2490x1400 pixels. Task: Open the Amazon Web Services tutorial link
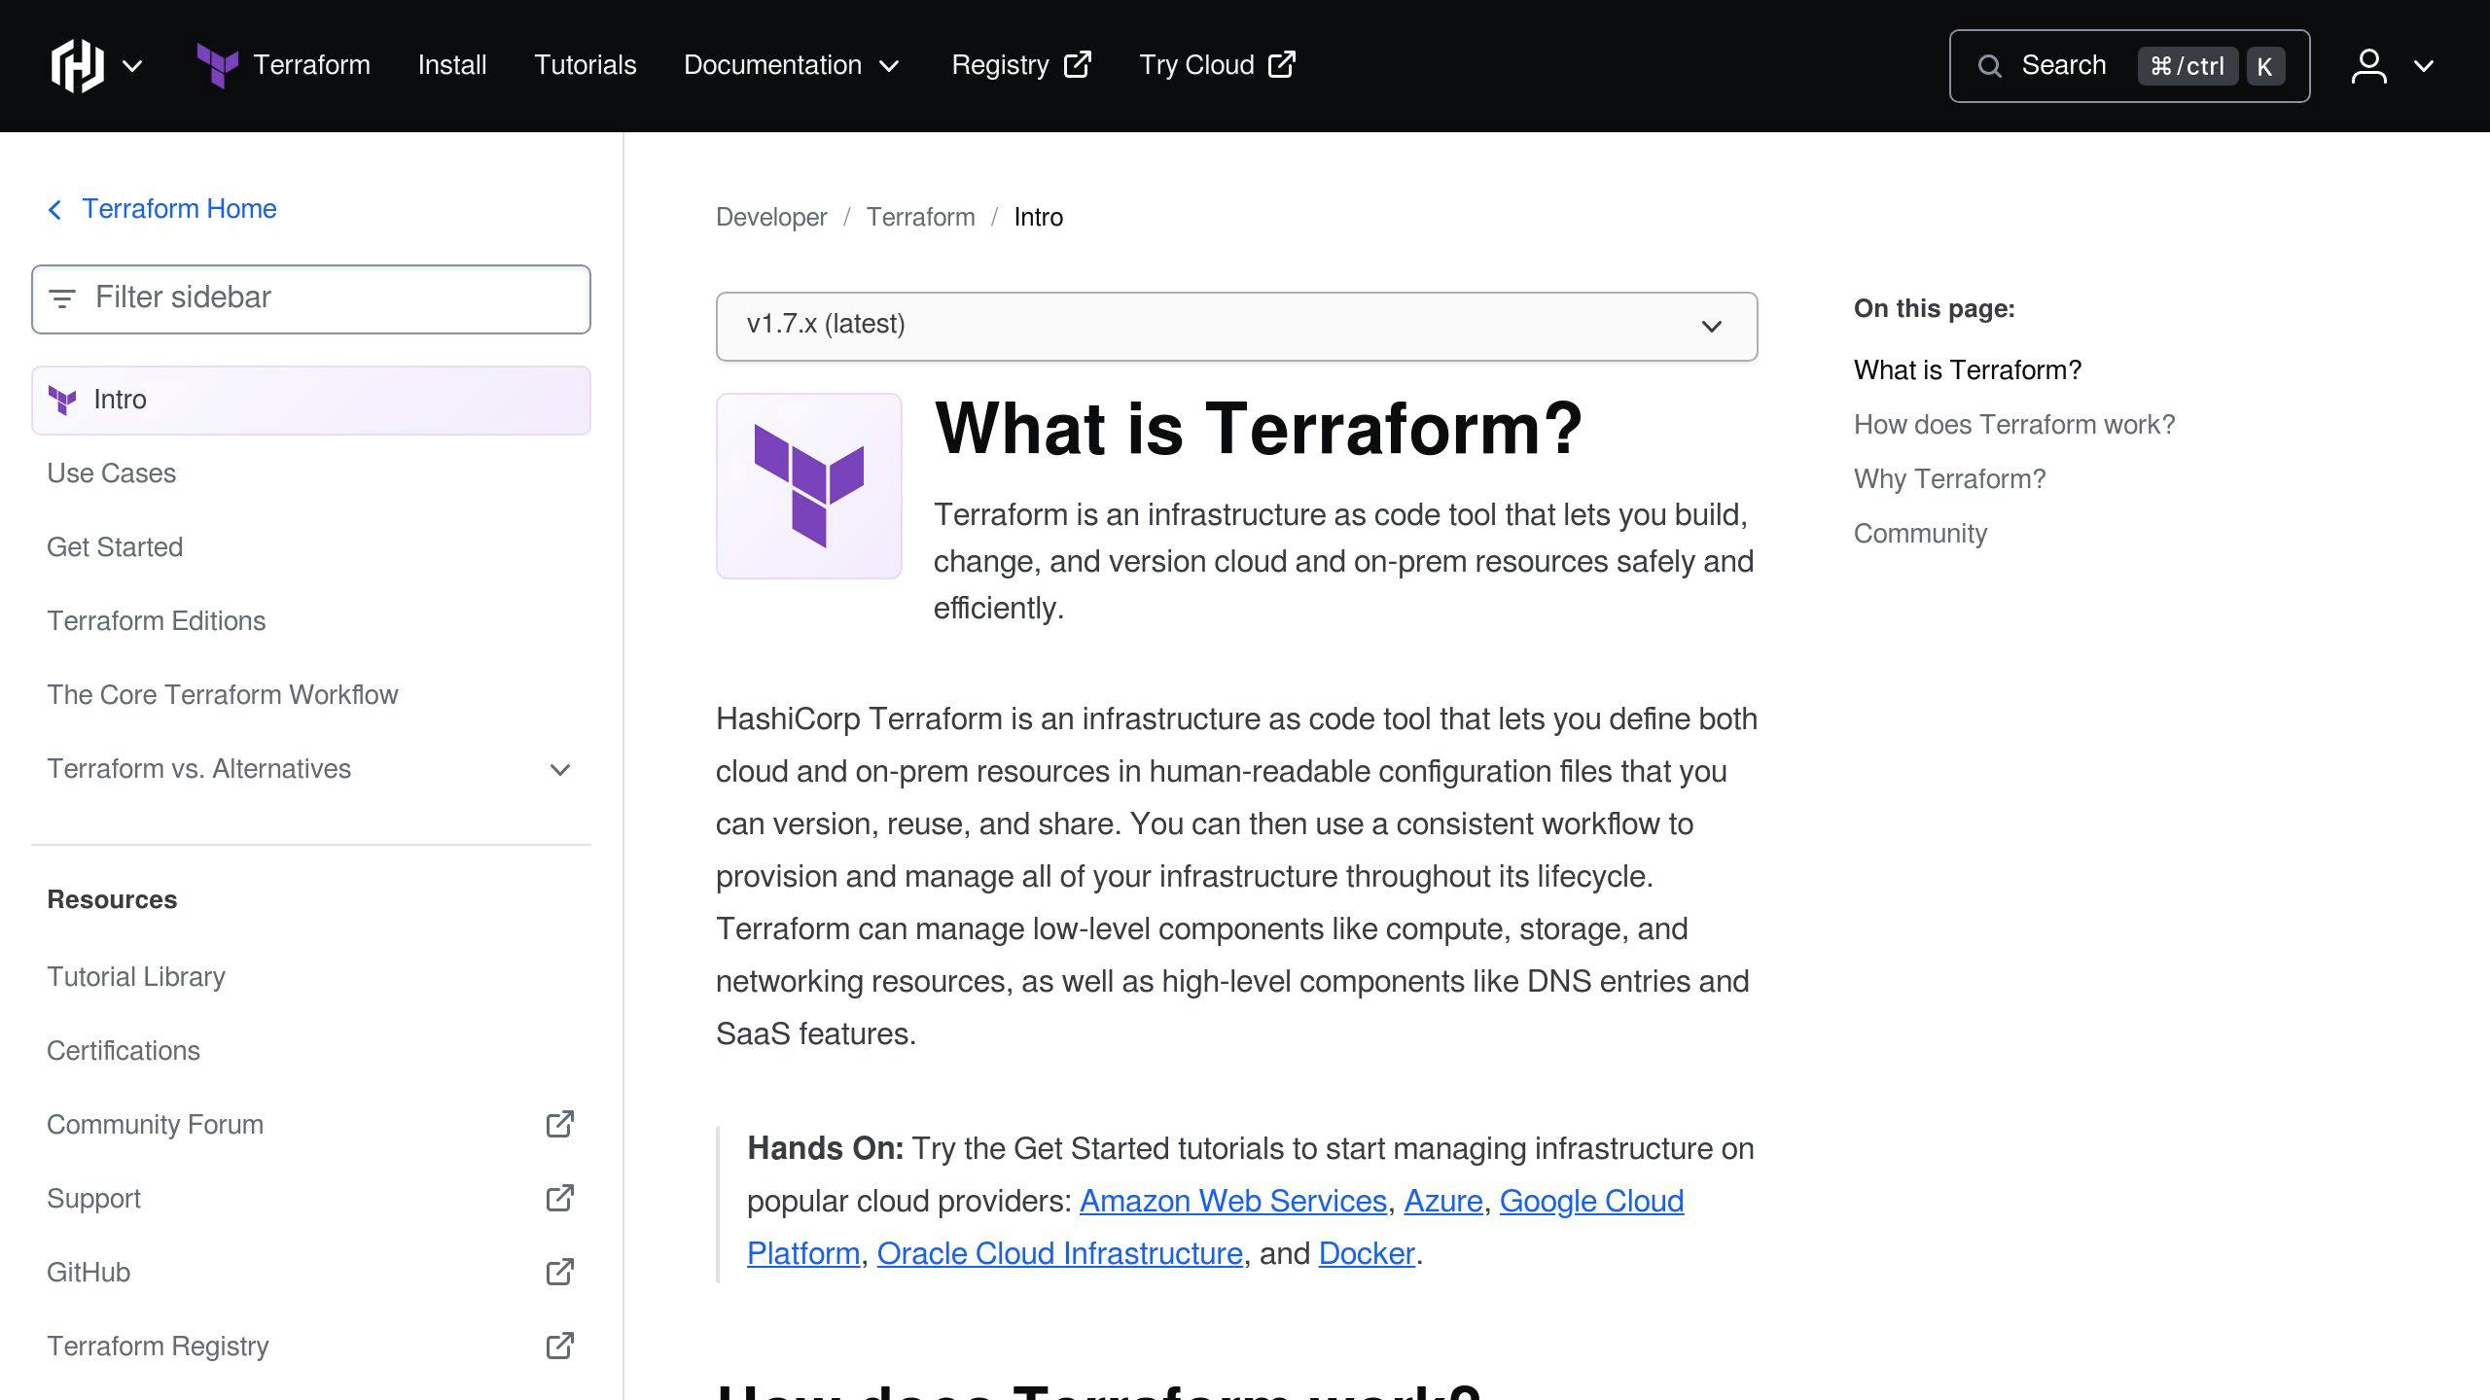(x=1232, y=1202)
